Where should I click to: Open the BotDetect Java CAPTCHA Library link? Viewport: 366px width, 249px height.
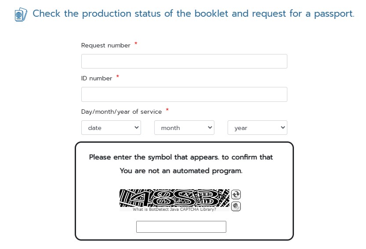tap(174, 209)
